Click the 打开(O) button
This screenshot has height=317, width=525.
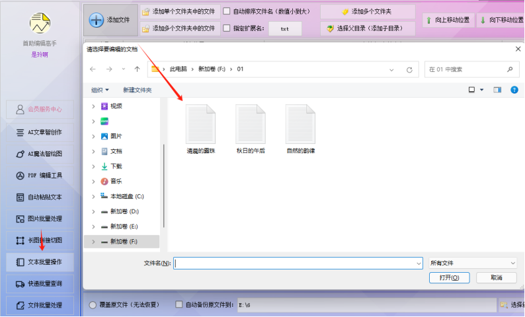[450, 278]
